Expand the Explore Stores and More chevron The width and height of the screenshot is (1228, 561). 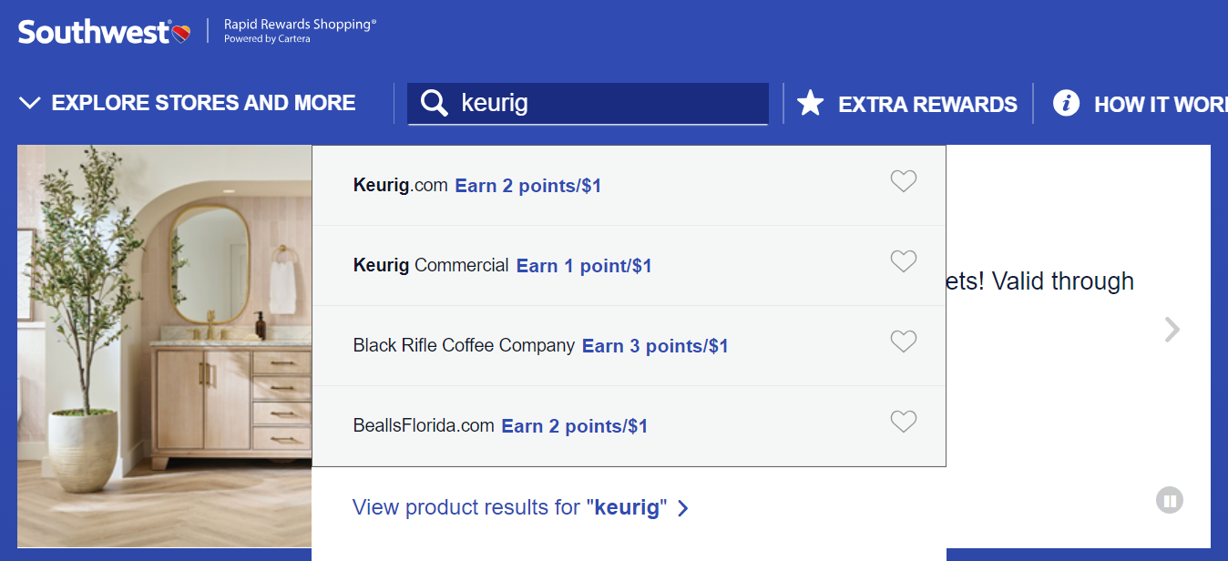(28, 102)
